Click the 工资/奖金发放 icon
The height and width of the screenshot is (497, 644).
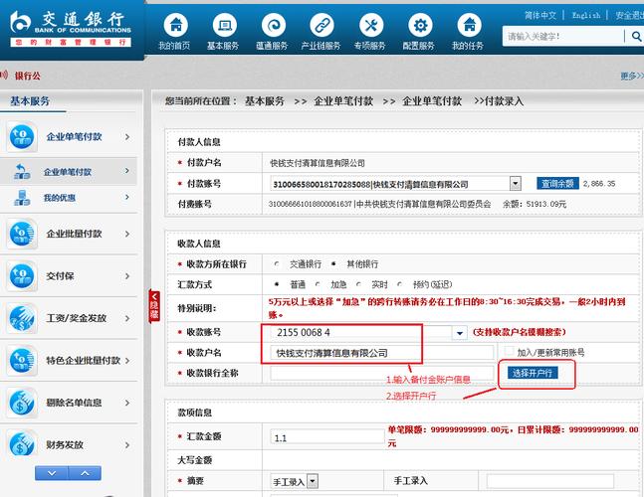pyautogui.click(x=22, y=318)
